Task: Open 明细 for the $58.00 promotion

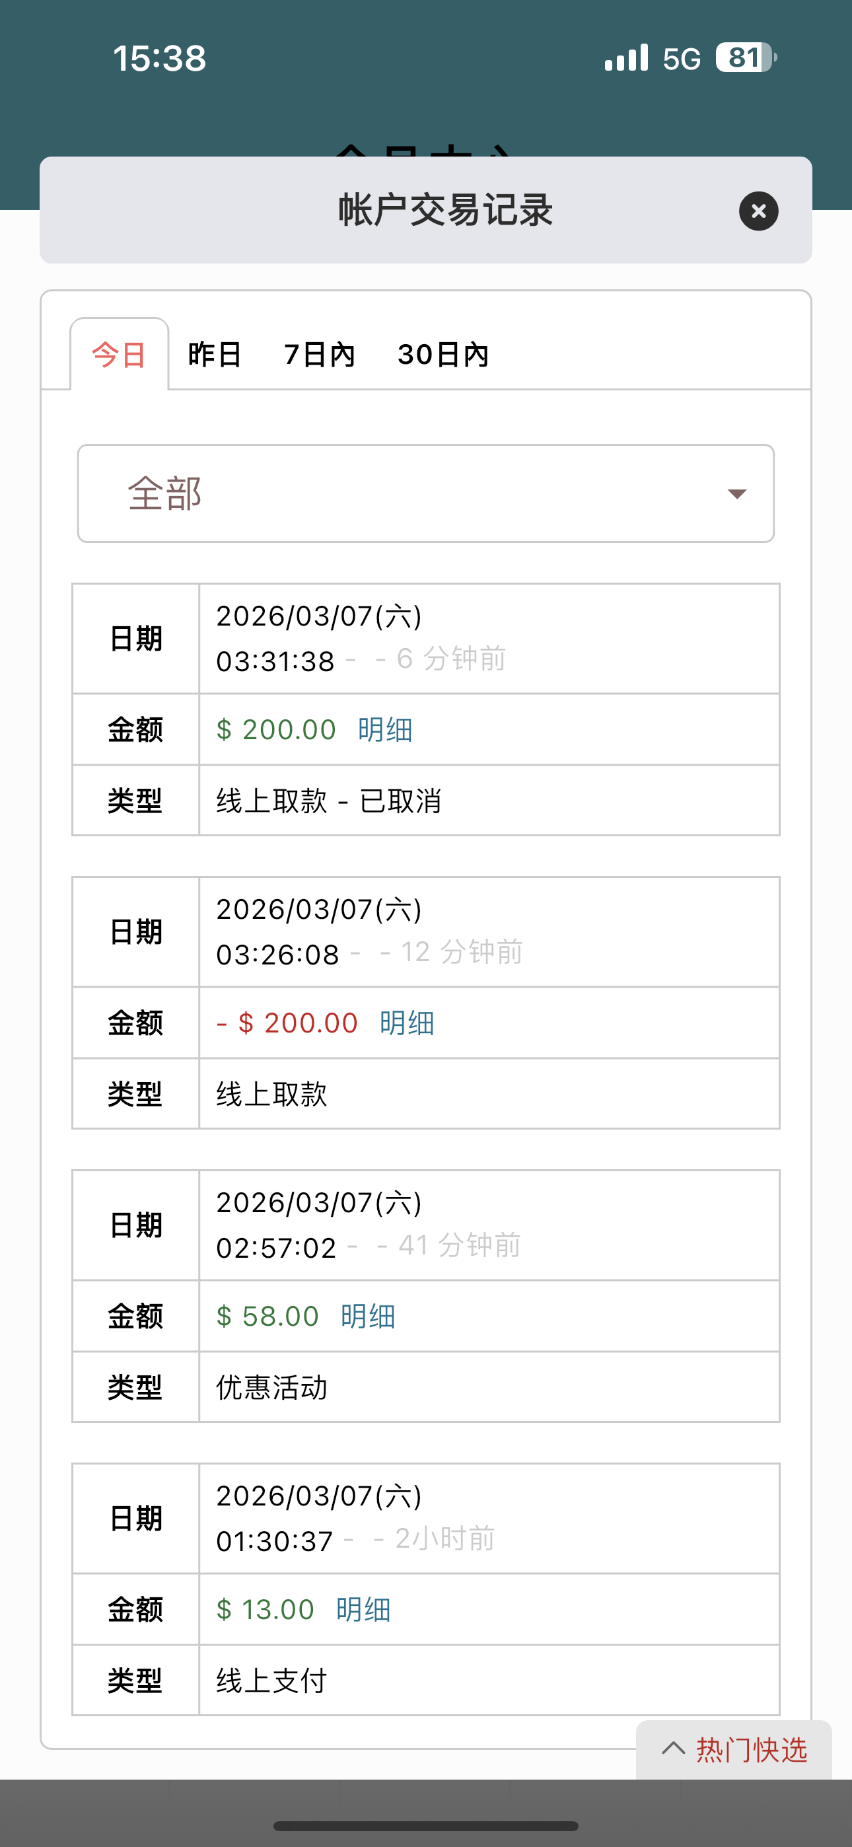Action: 368,1317
